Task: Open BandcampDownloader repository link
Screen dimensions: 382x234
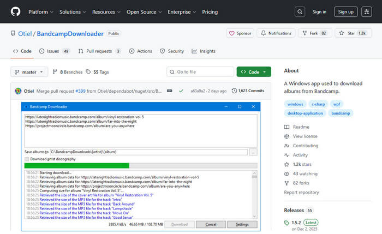Action: (x=70, y=34)
